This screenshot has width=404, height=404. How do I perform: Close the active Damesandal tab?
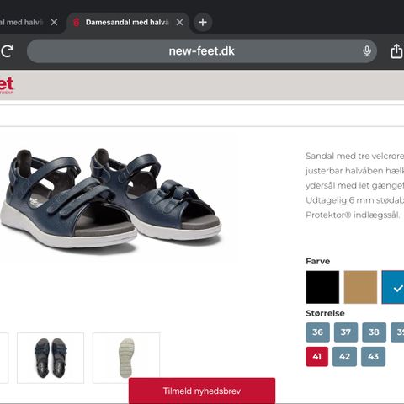180,22
